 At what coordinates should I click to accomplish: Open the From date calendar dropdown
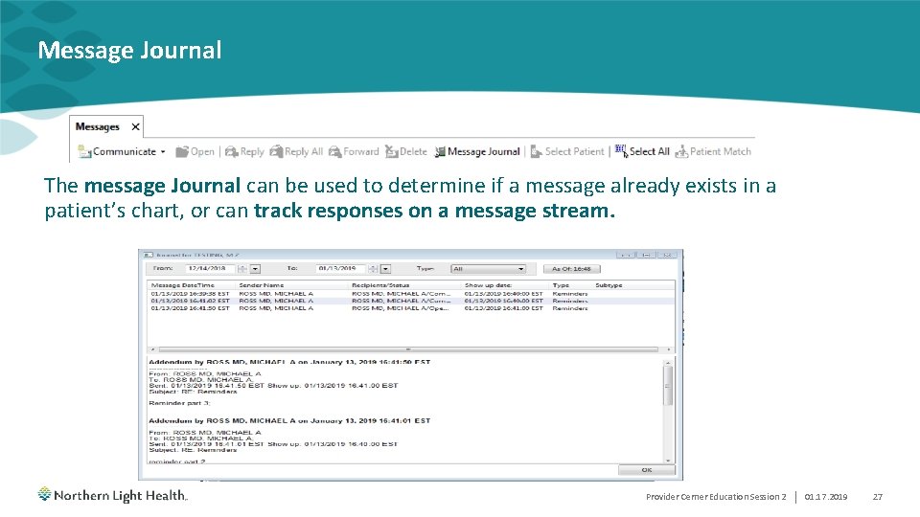tap(255, 269)
